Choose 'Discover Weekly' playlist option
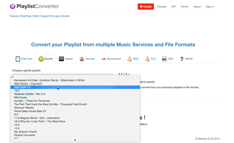The height and width of the screenshot is (143, 234). [x=24, y=108]
